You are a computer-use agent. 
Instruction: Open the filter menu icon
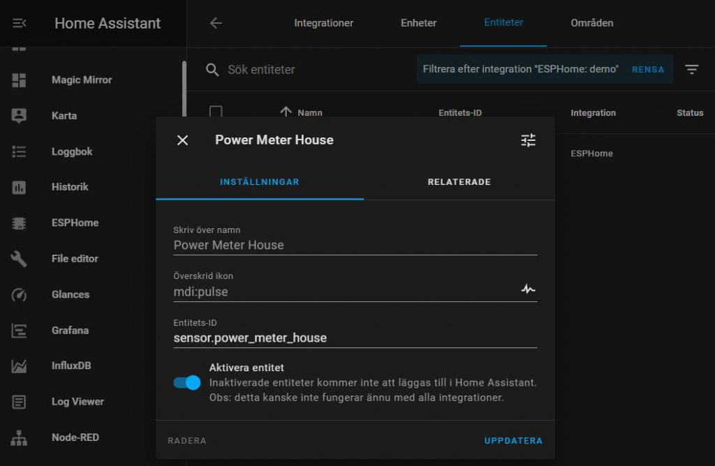[692, 69]
